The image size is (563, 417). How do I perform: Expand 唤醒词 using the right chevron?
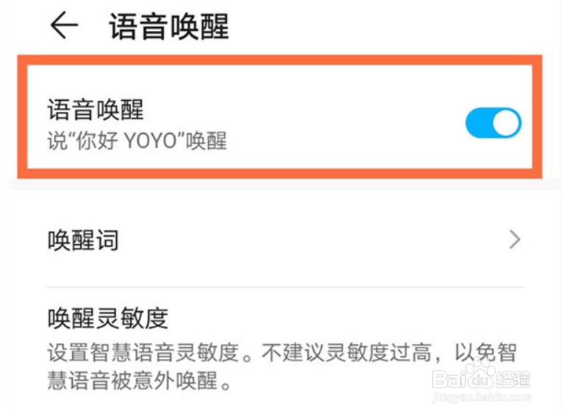coord(514,240)
